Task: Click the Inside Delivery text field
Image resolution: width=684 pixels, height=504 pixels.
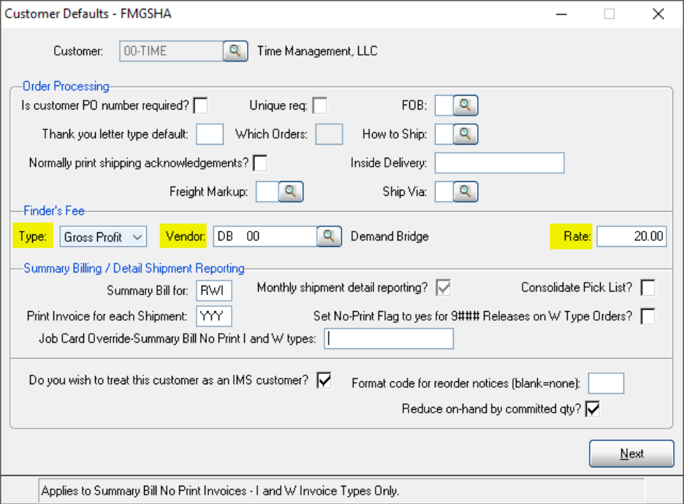Action: pyautogui.click(x=499, y=163)
